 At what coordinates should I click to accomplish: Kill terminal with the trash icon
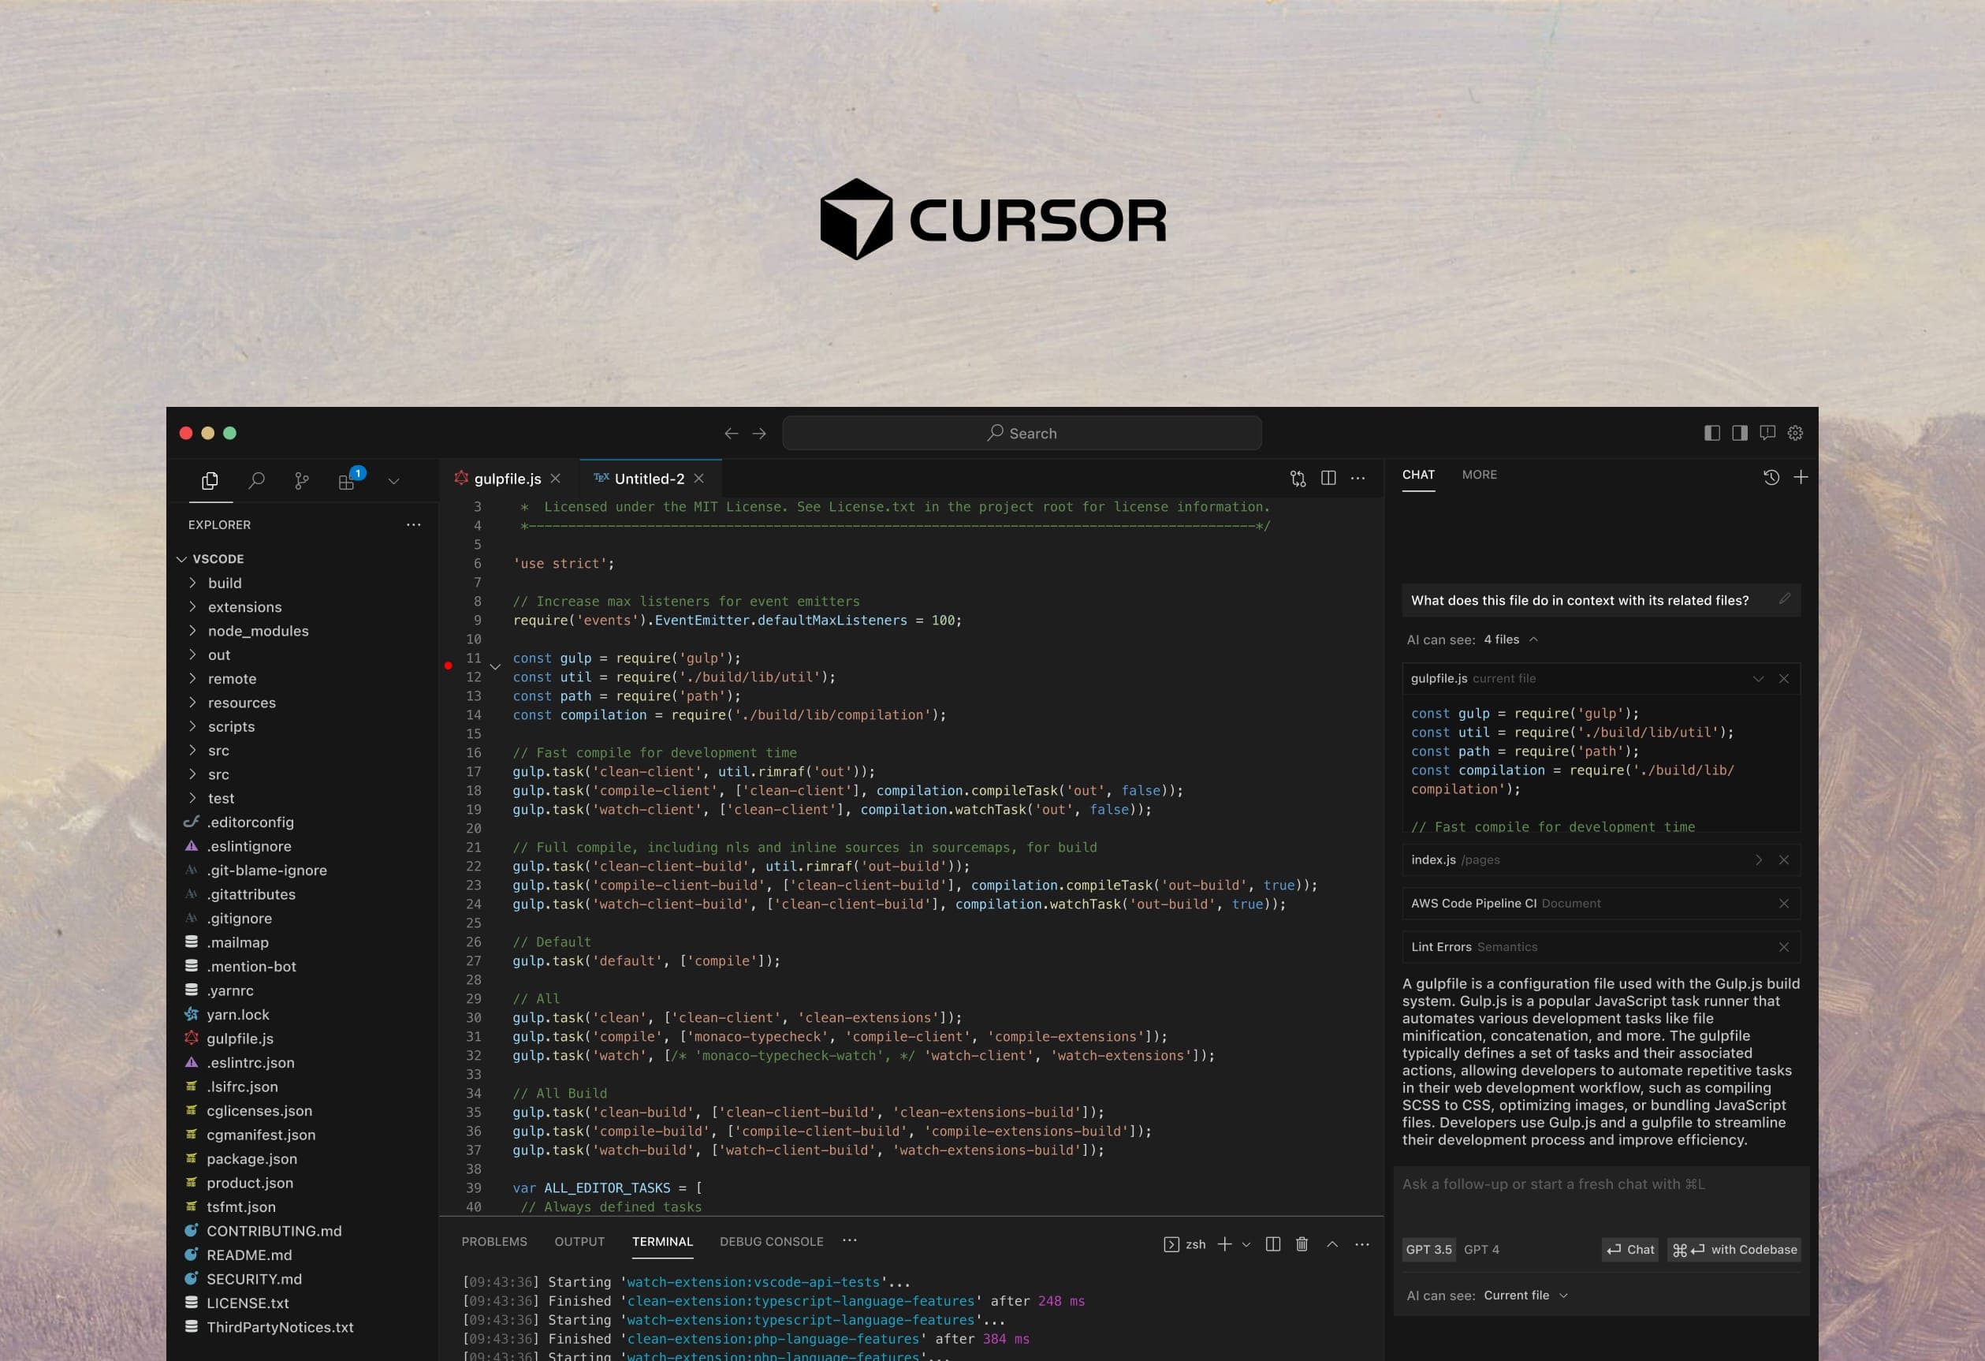(1302, 1244)
